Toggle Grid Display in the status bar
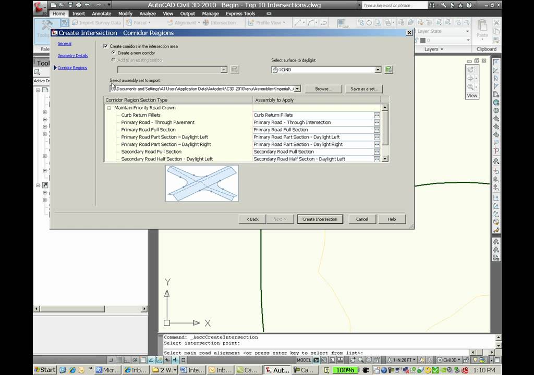 point(118,360)
